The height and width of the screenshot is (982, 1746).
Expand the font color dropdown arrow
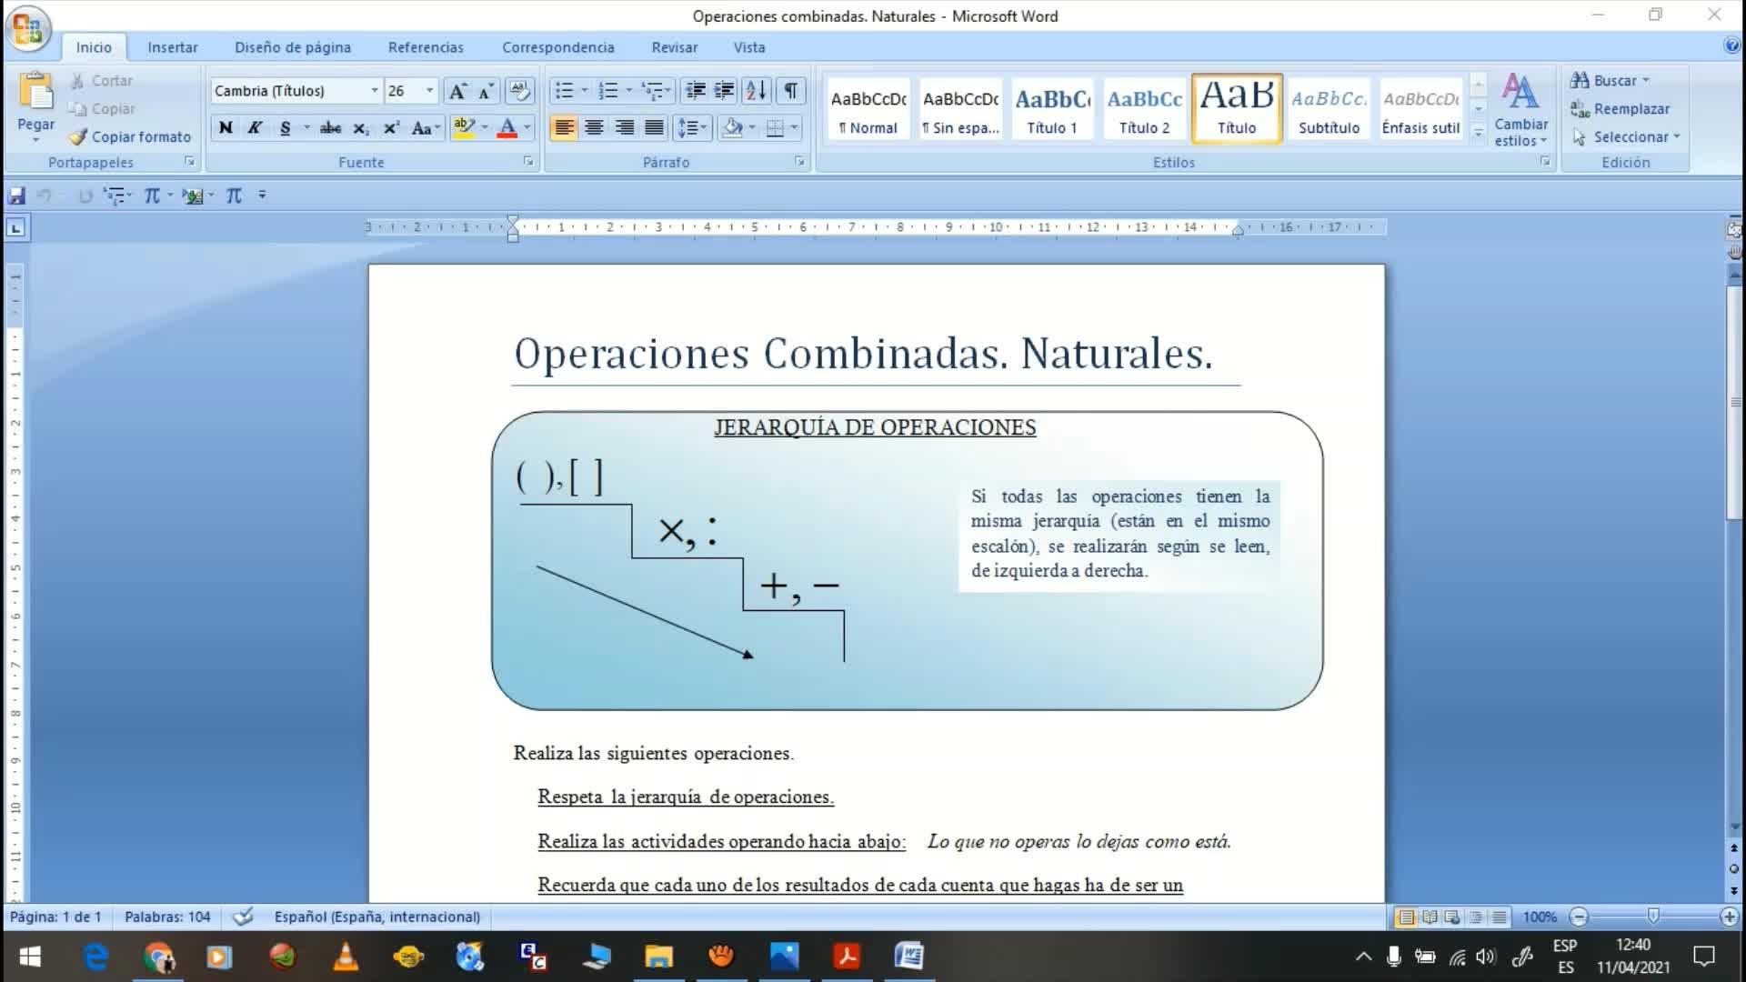pos(527,128)
